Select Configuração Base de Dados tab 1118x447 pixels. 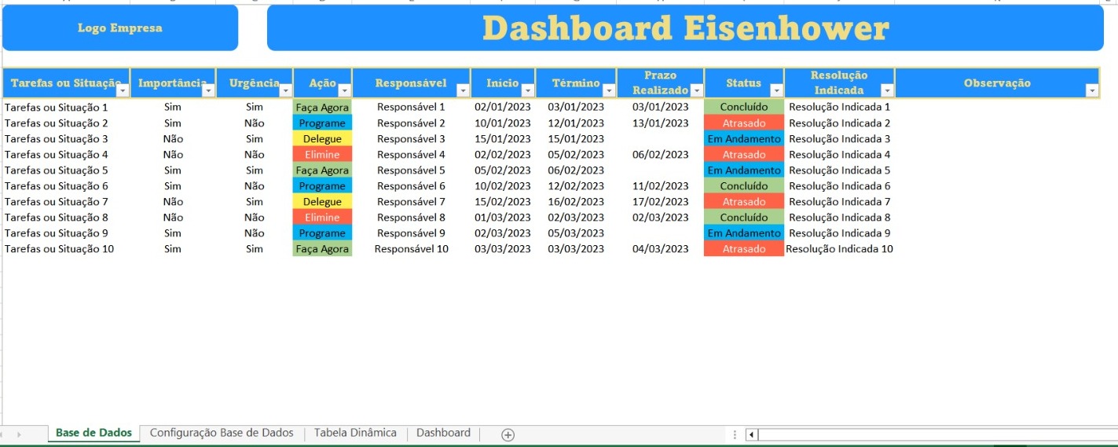(x=222, y=433)
